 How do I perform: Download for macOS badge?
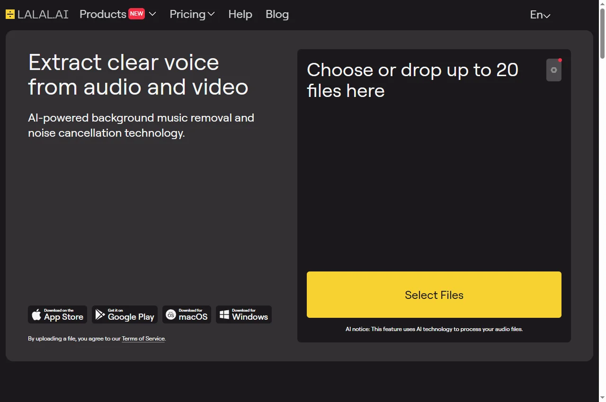187,315
